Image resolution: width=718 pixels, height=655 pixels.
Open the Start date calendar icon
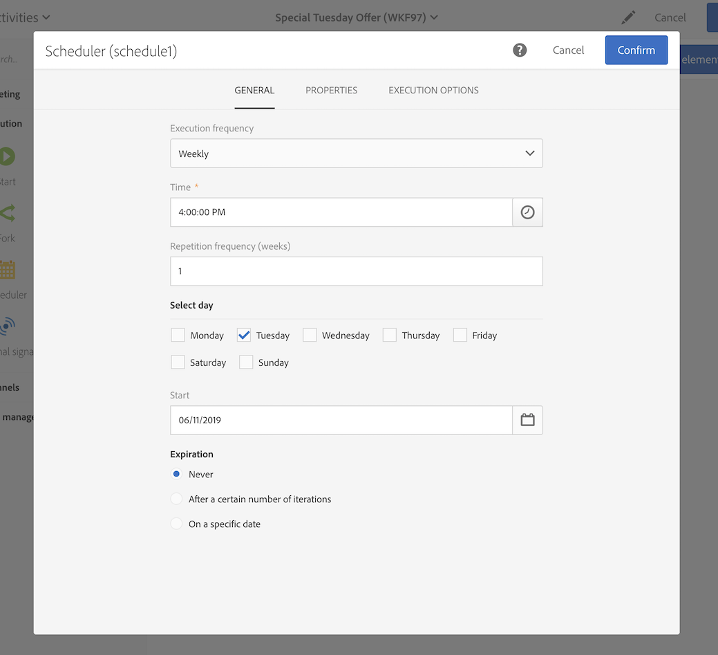coord(527,420)
